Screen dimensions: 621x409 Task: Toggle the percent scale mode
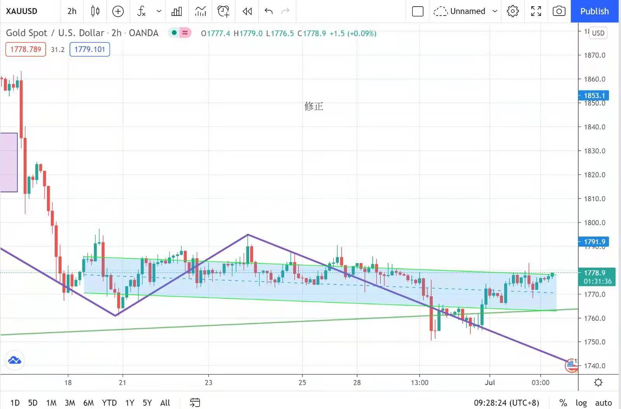tap(563, 403)
